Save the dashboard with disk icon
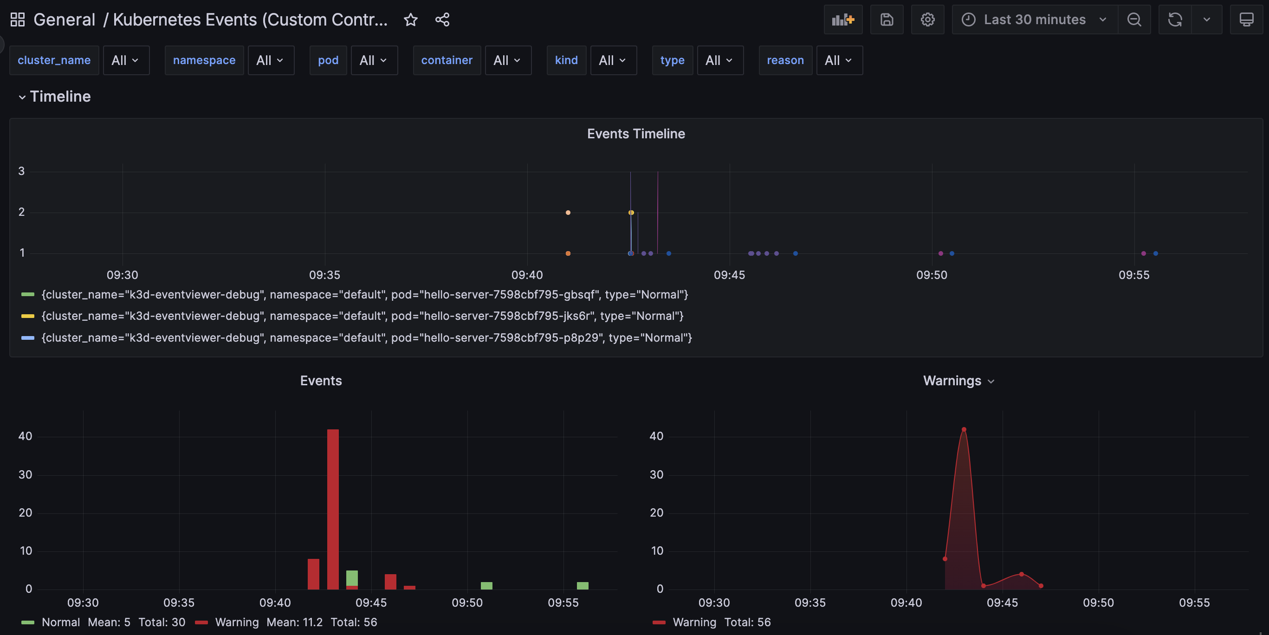Screen dimensions: 1269x635 (886, 19)
